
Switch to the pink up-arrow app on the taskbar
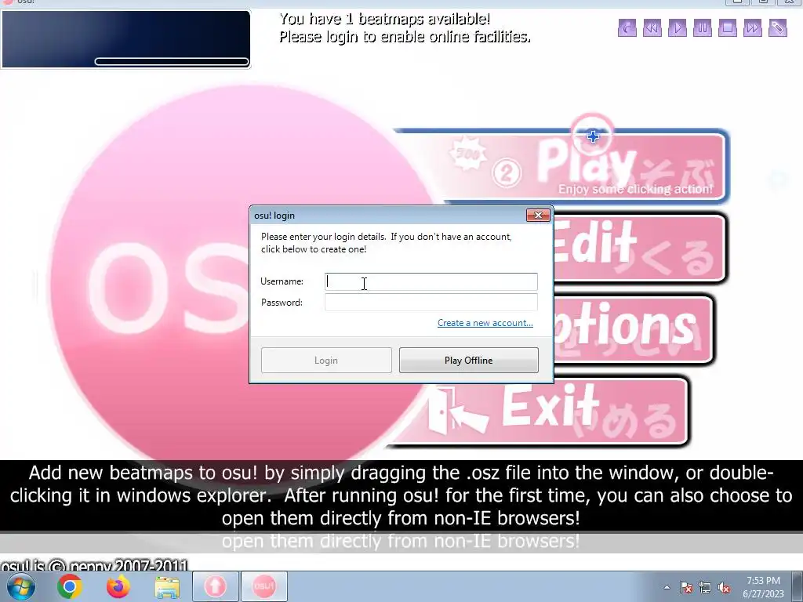click(x=215, y=586)
